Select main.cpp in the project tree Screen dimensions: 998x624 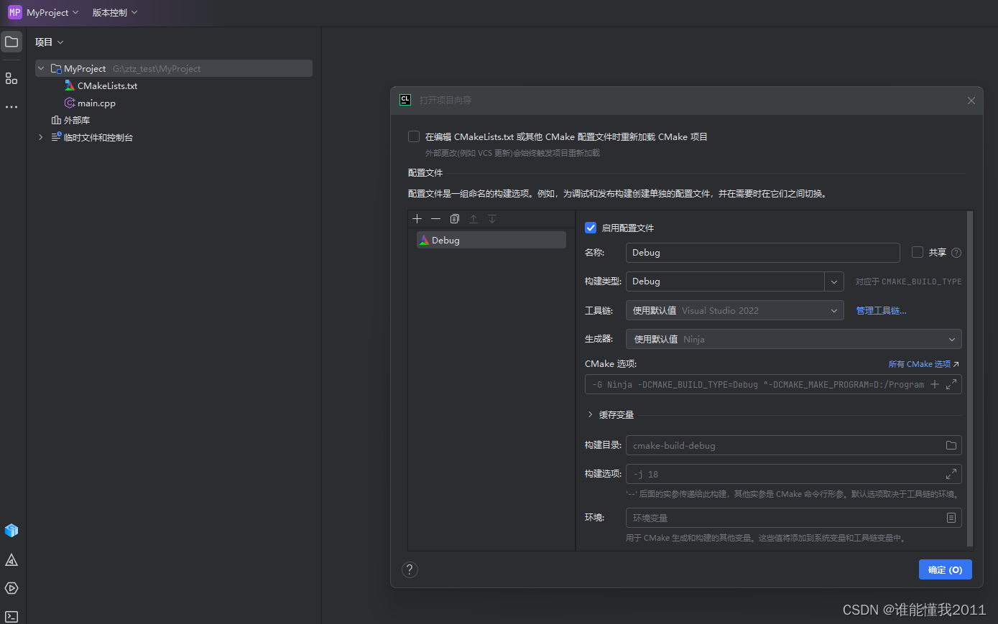click(96, 103)
